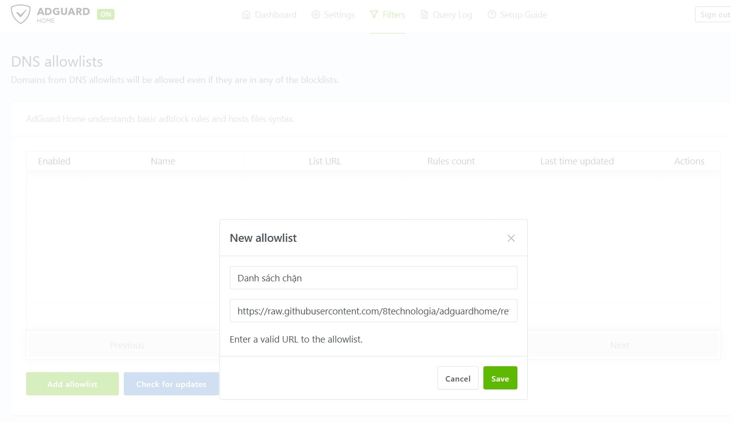This screenshot has width=731, height=422.
Task: Click the Query Log document icon
Action: click(x=424, y=15)
